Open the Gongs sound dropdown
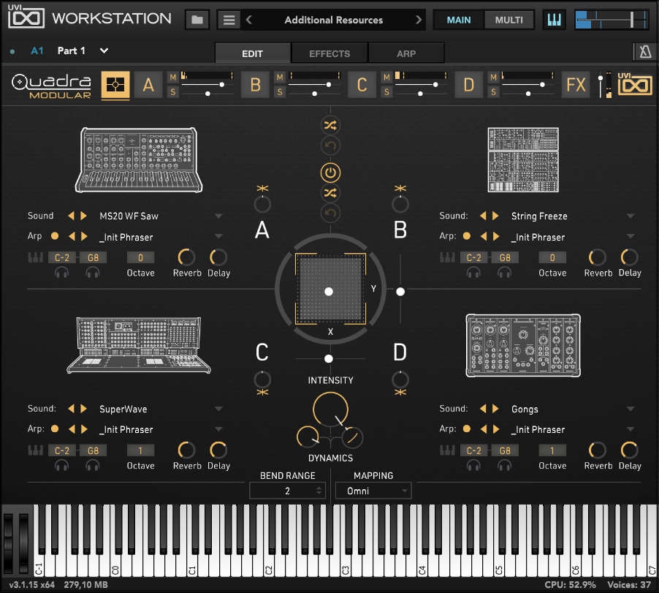Viewport: 659px width, 593px height. click(630, 408)
